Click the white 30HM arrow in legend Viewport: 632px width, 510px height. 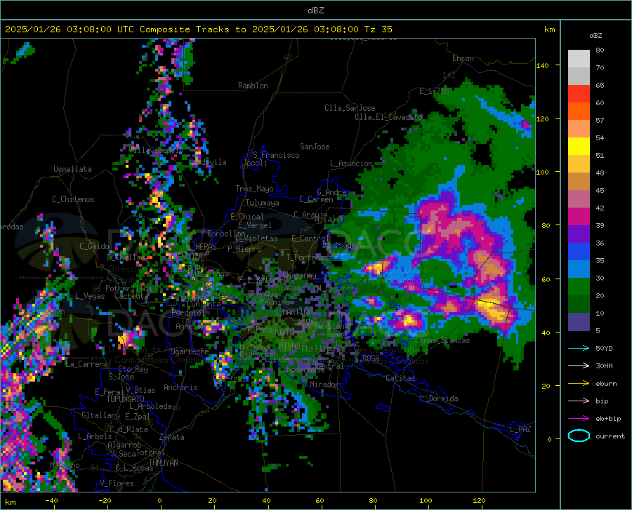pos(579,366)
